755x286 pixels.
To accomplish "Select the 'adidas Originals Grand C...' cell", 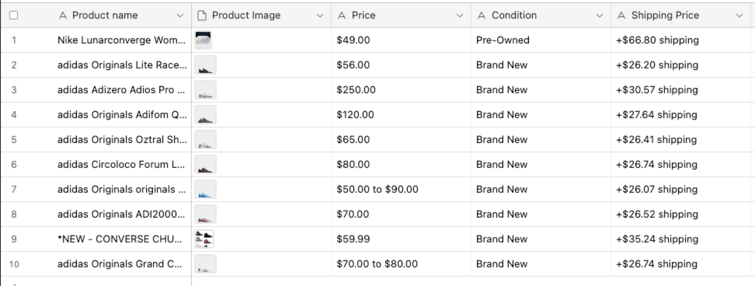I will 121,264.
